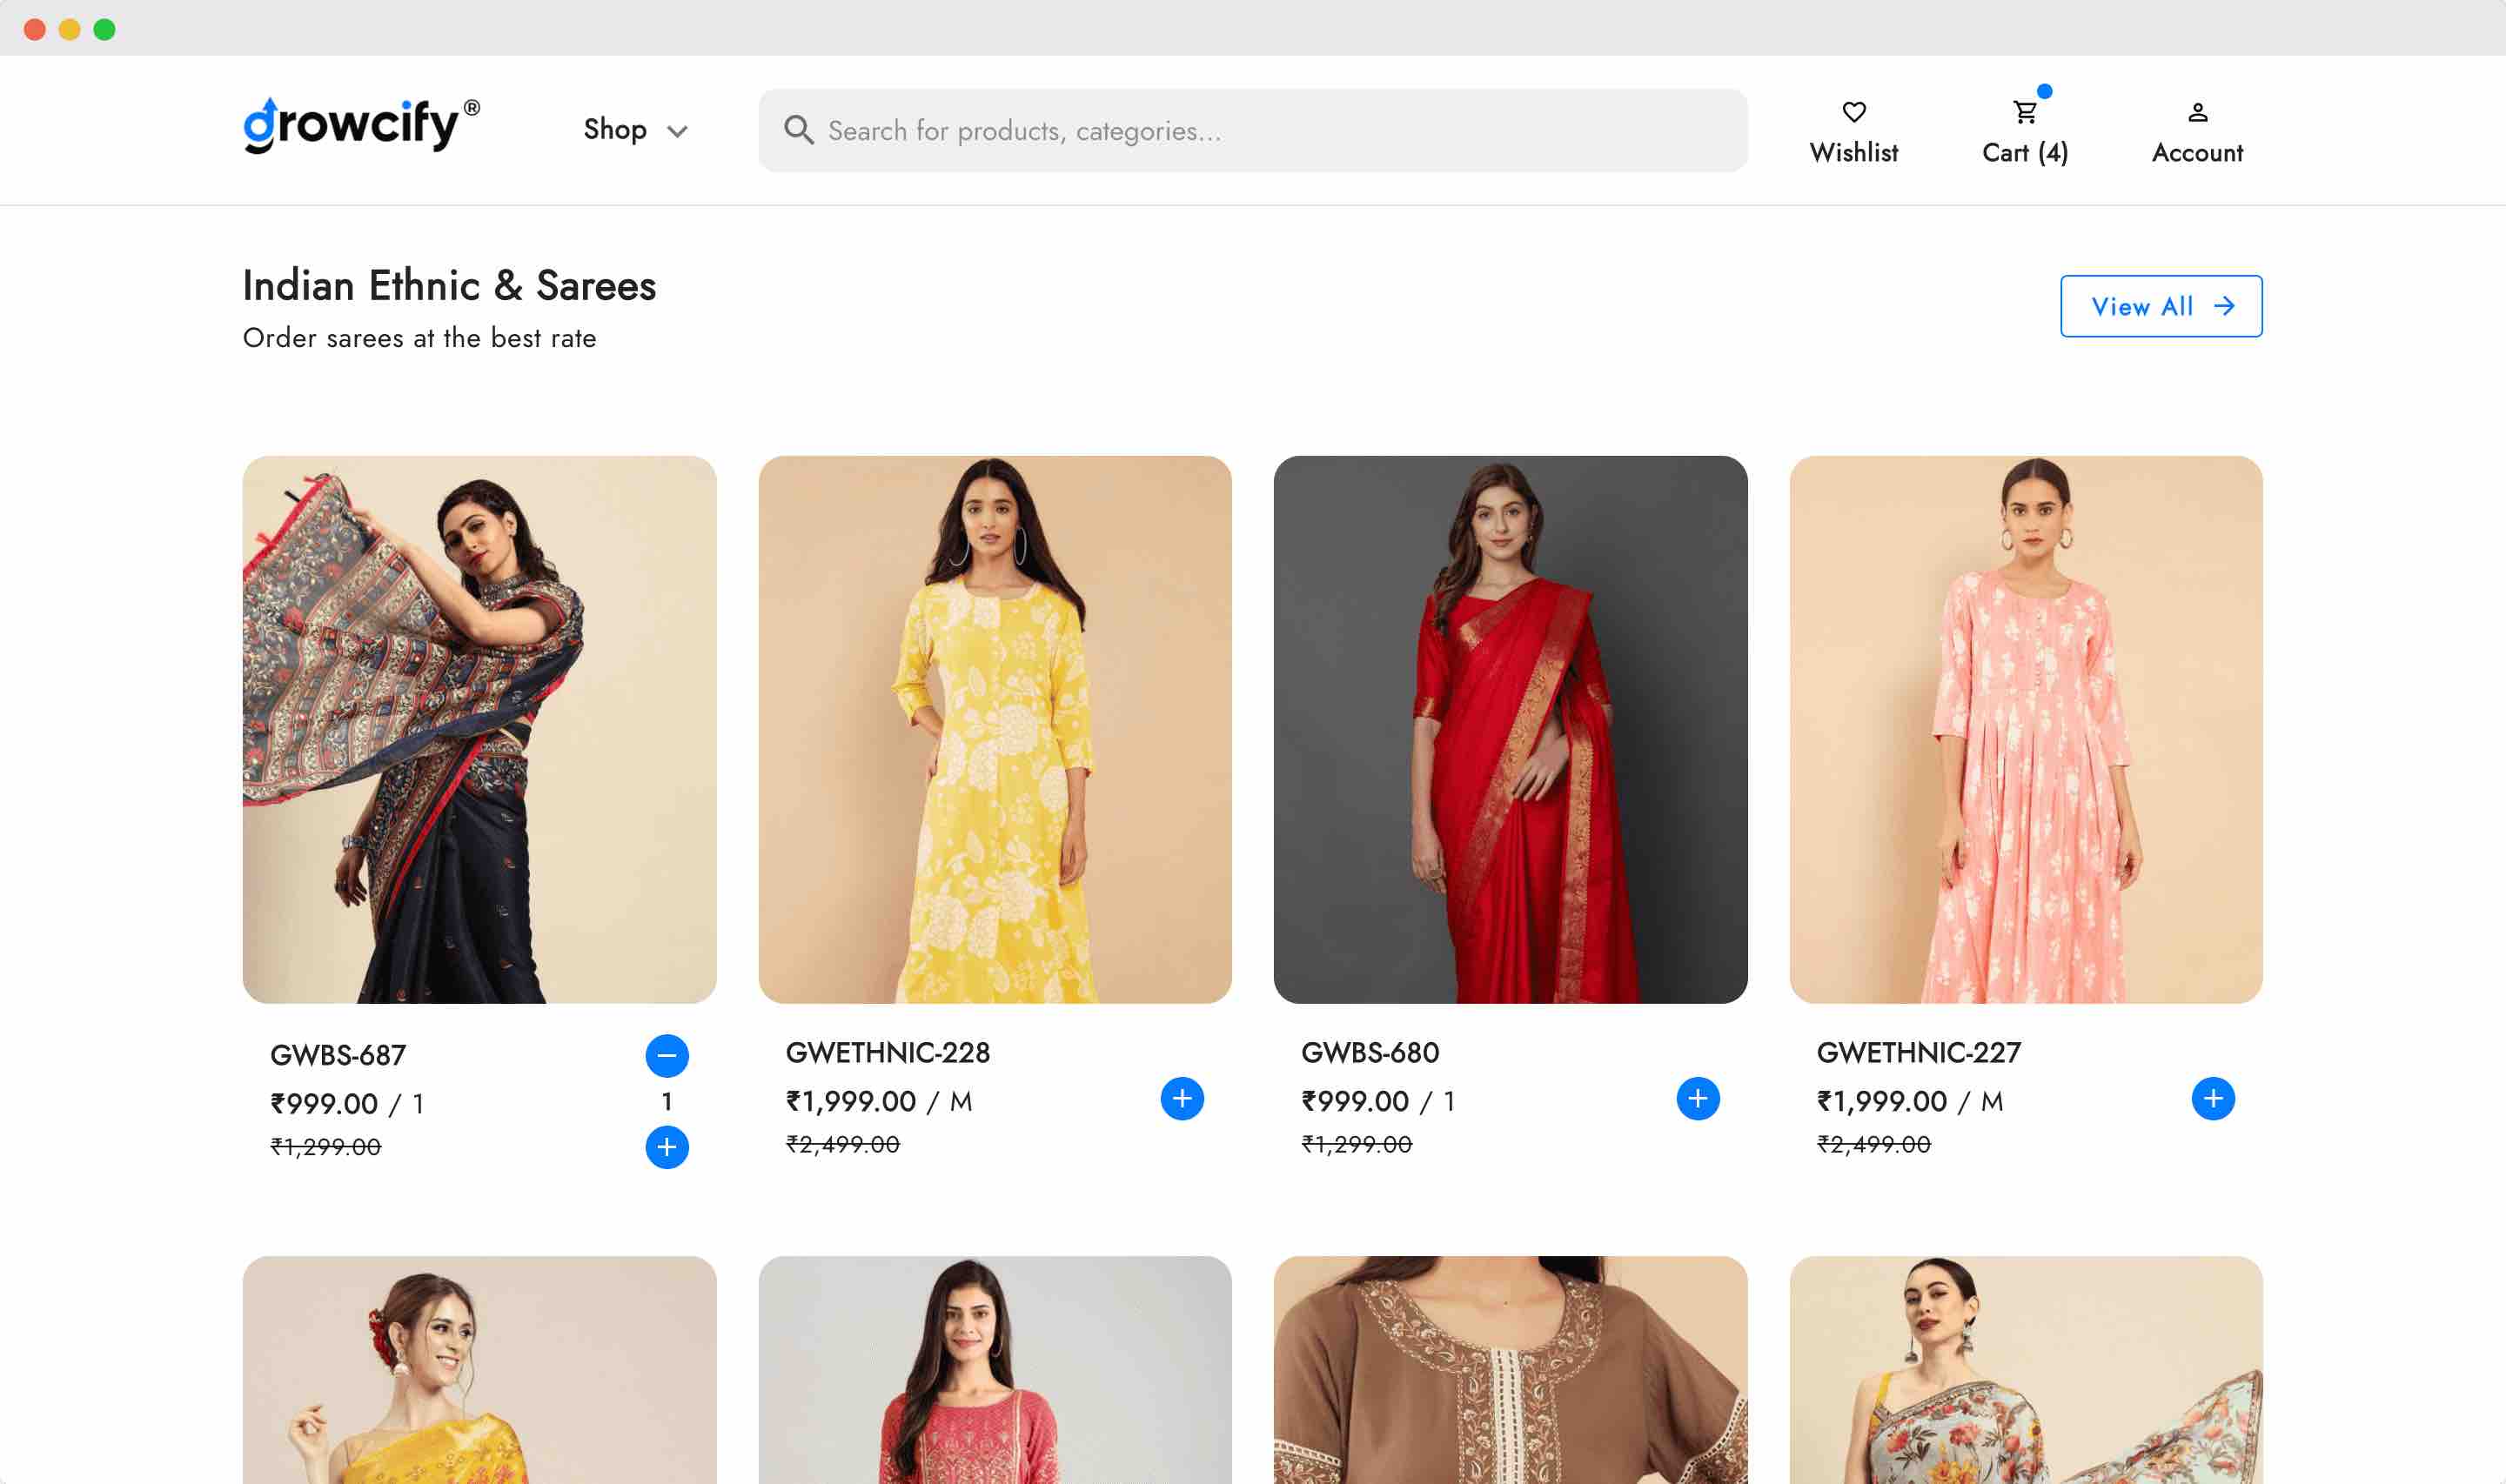Select the Account menu item

coord(2197,153)
